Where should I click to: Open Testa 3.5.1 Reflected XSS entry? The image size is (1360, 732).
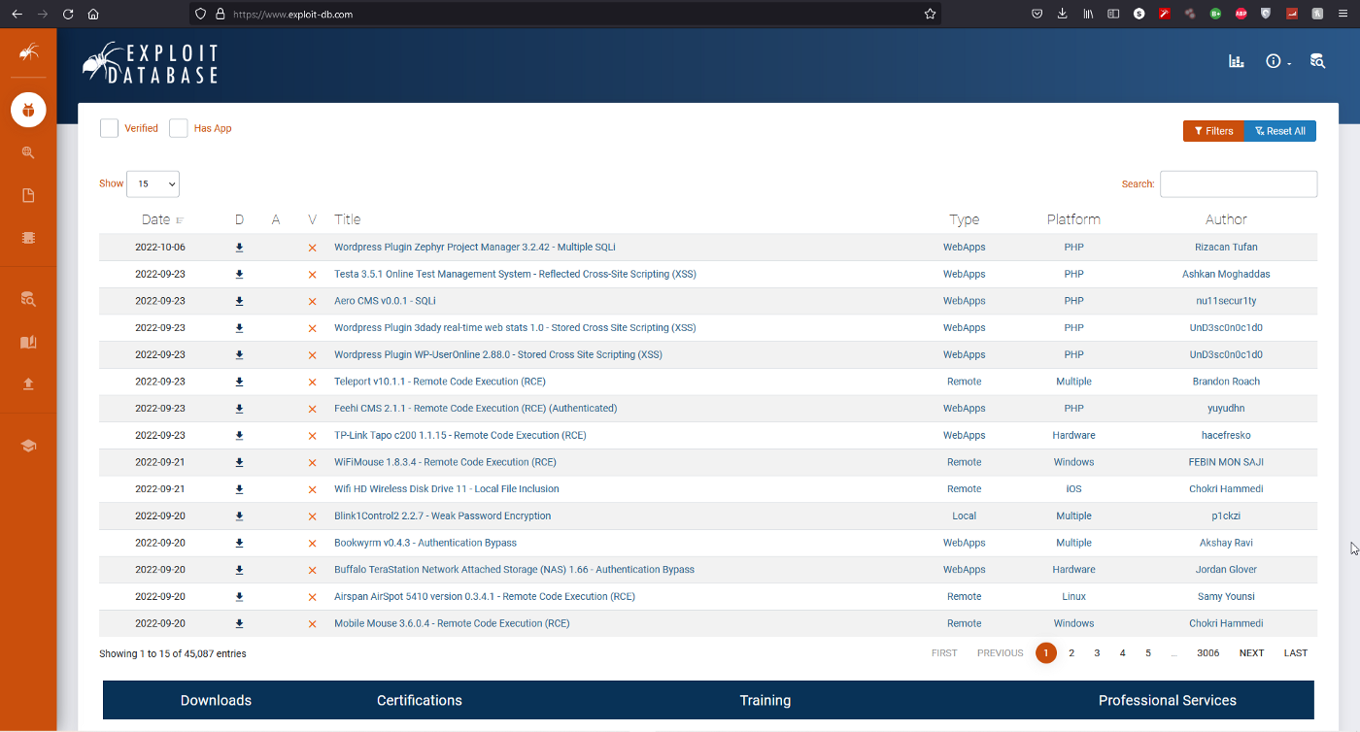pyautogui.click(x=515, y=275)
